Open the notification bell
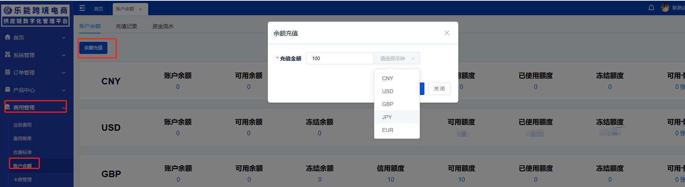 coord(651,8)
